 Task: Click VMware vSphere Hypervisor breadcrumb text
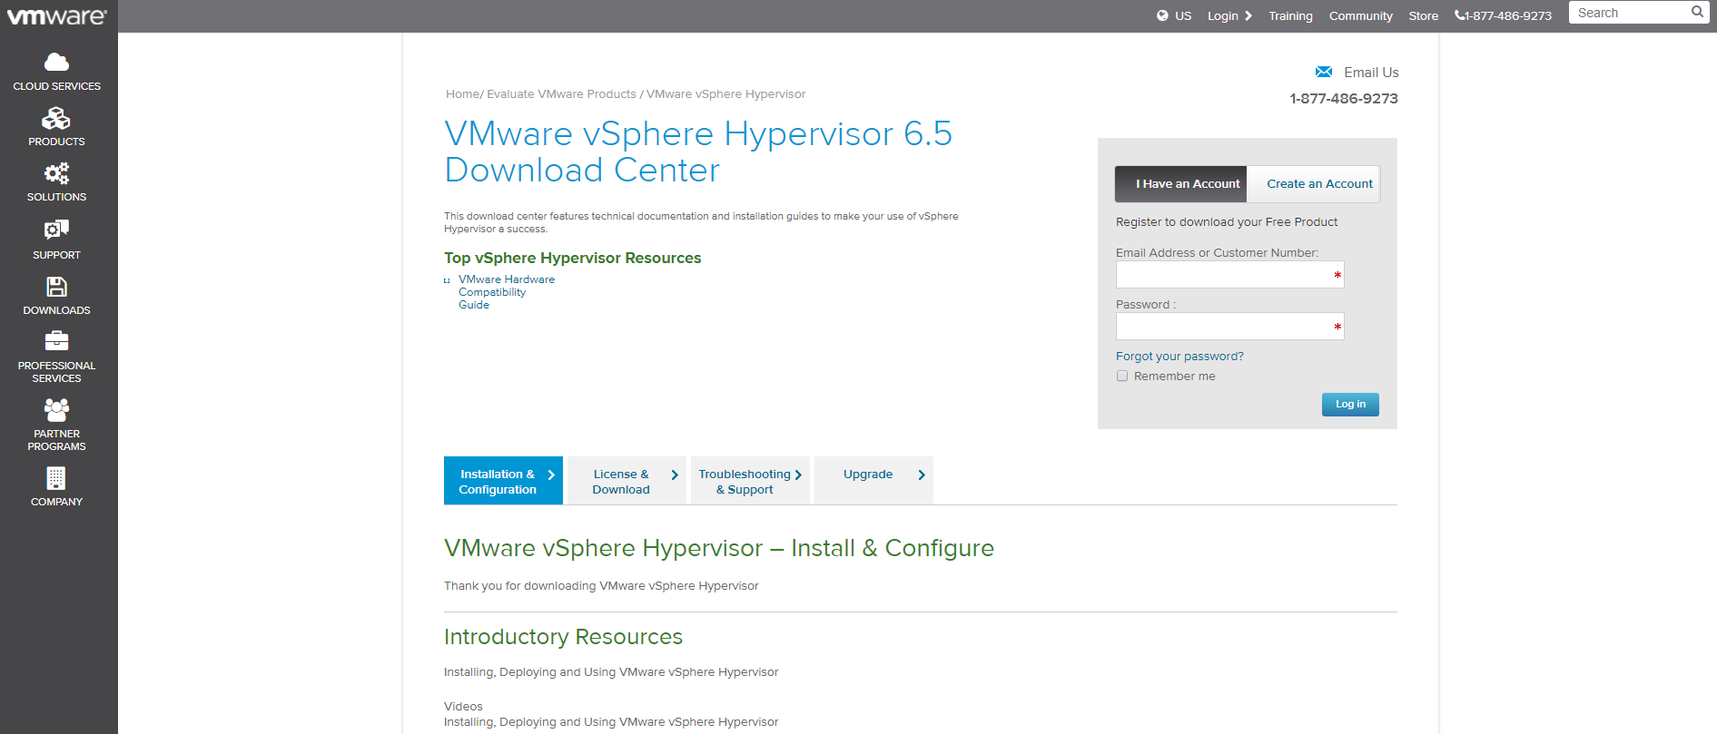click(725, 94)
